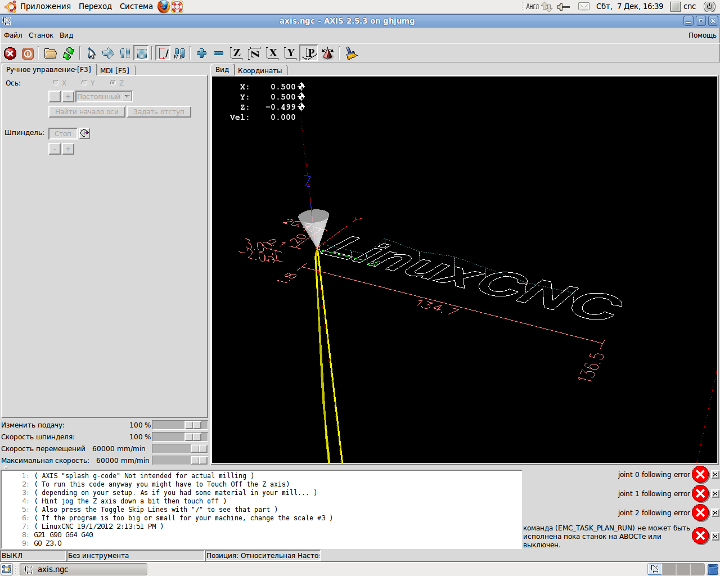Toggle the Emergency Stop button
Image resolution: width=720 pixels, height=576 pixels.
point(10,53)
